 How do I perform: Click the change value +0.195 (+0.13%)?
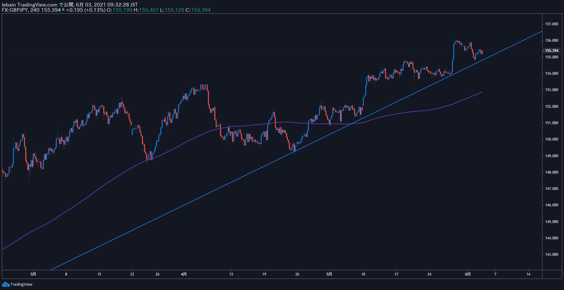pyautogui.click(x=86, y=10)
